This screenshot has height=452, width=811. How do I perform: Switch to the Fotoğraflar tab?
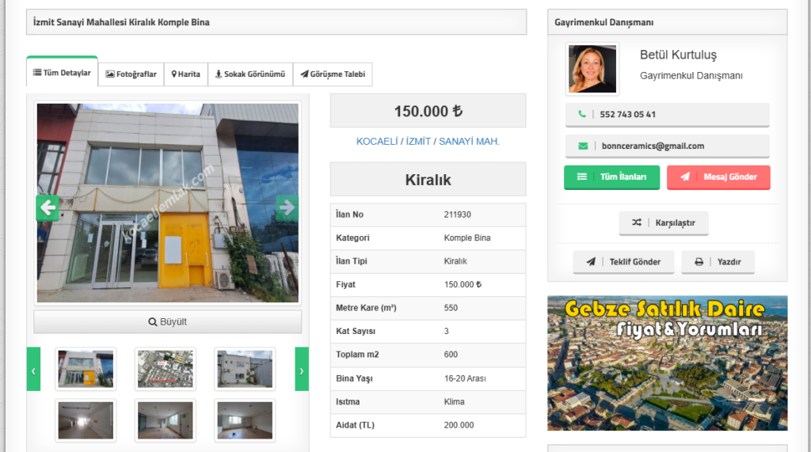pos(131,74)
